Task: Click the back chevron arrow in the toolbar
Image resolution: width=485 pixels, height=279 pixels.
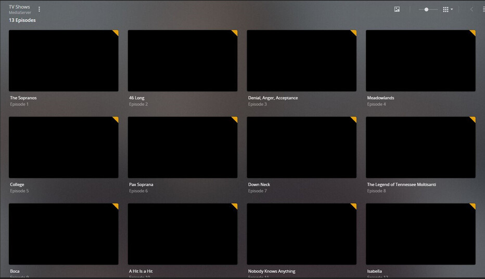Action: click(x=471, y=9)
